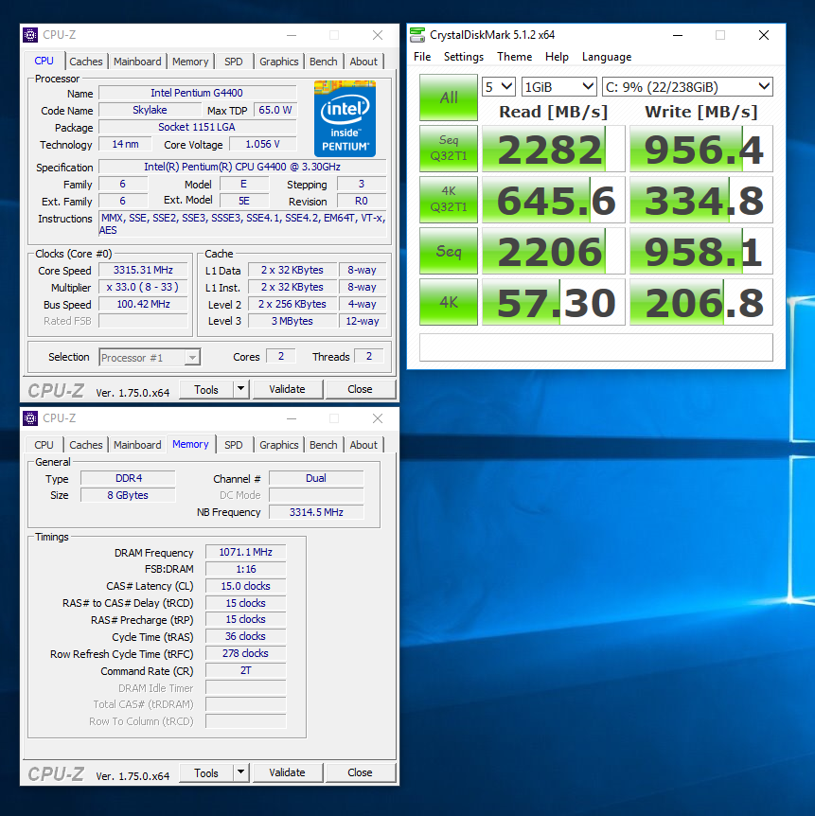This screenshot has width=815, height=816.
Task: Click the Seq Q32T1 read result 2282
Action: (553, 149)
